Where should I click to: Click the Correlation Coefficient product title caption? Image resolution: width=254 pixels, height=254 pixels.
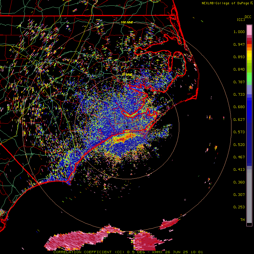(x=128, y=252)
